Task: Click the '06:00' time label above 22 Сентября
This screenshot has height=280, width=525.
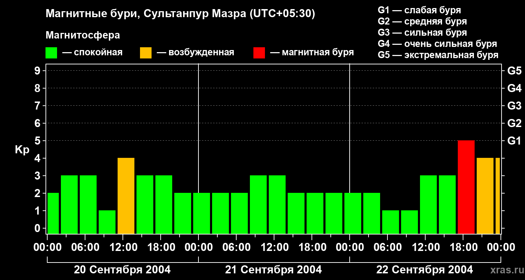Action: click(x=387, y=247)
